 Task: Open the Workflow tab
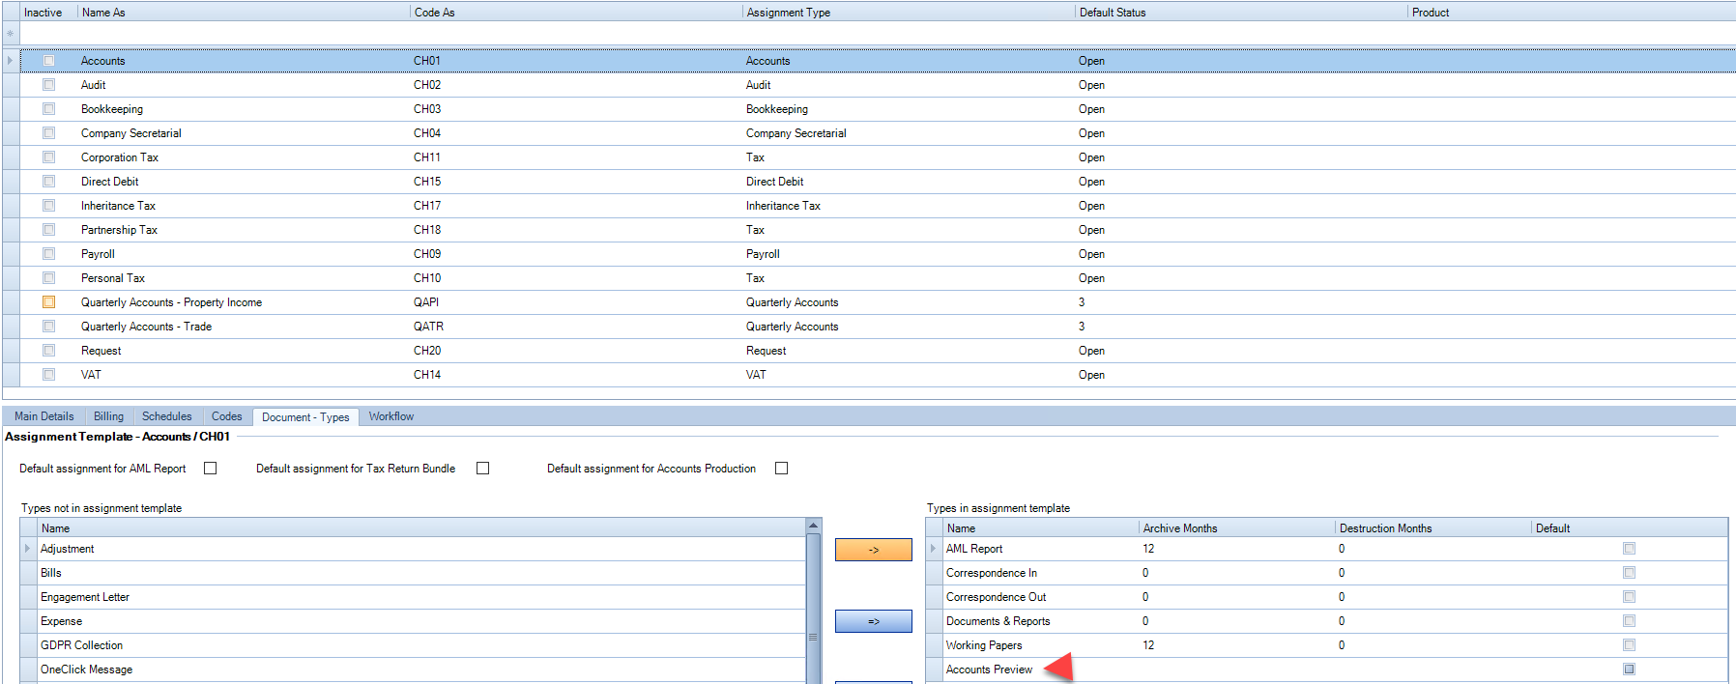click(x=391, y=416)
